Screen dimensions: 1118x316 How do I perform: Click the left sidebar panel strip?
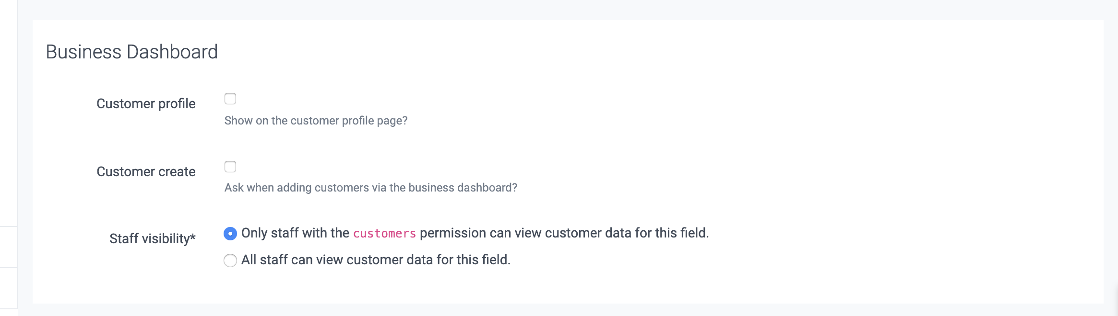[9, 144]
